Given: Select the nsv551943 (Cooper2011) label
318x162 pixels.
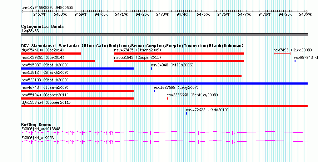Looking at the screenshot, I should tap(138, 57).
